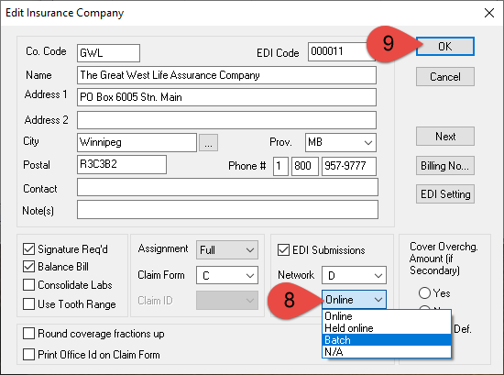Click the phone area code field 800
Screen dimensions: 504x375
tap(305, 166)
